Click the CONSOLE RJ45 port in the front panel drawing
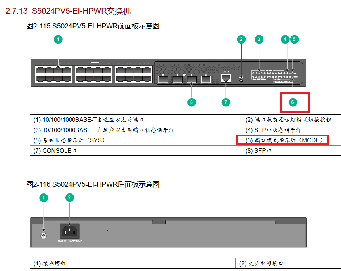Viewport: 341px width, 271px height. [225, 78]
